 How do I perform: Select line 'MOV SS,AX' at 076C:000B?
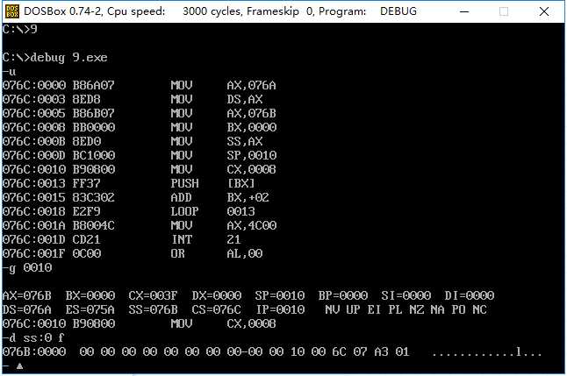click(x=133, y=141)
